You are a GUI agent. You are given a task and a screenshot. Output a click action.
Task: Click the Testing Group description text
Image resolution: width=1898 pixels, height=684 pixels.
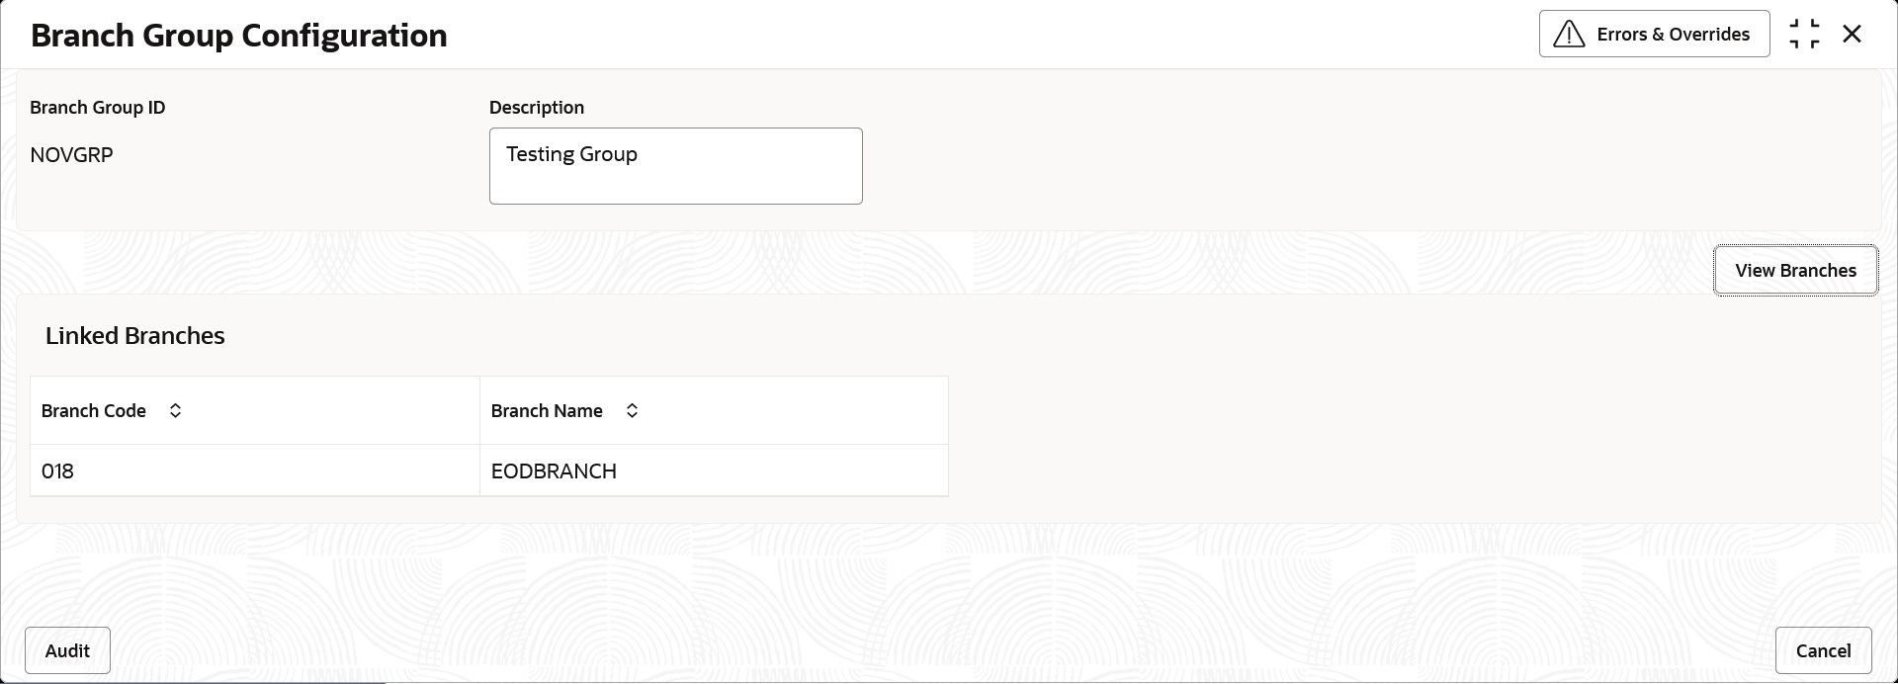(571, 154)
